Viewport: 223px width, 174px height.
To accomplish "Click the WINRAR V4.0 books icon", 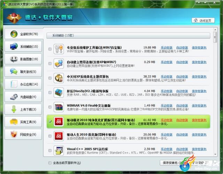I will coord(59,107).
